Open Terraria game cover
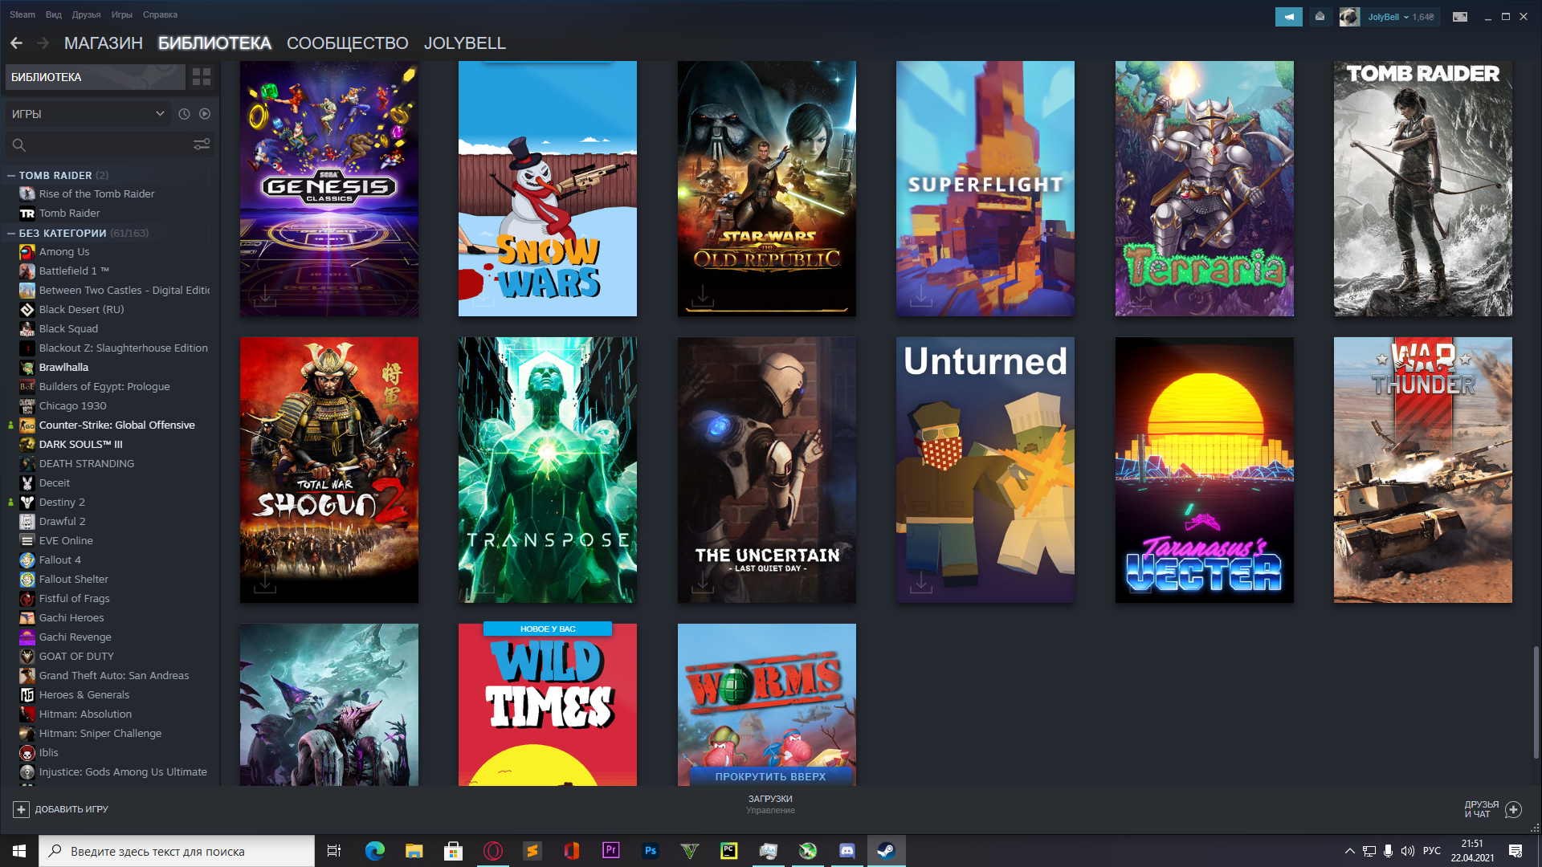The width and height of the screenshot is (1542, 867). tap(1204, 189)
